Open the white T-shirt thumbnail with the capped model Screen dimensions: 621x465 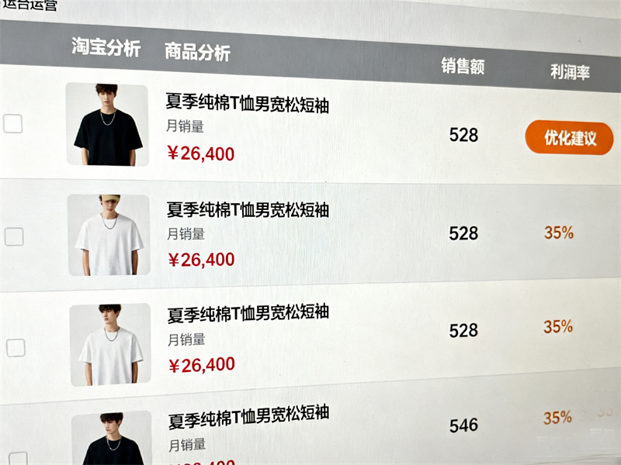(109, 235)
